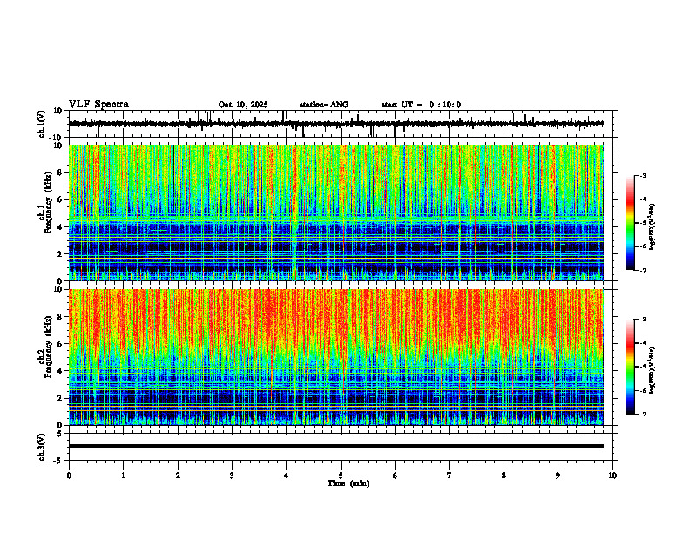Click the "8" kHz tick on ch.2 spectrogram

tap(61, 317)
